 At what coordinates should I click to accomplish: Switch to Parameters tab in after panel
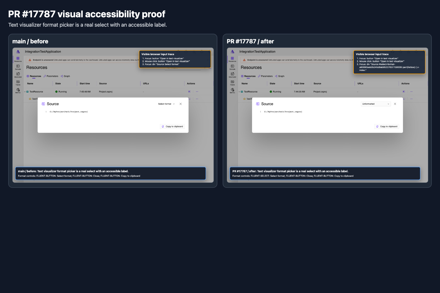tap(265, 76)
